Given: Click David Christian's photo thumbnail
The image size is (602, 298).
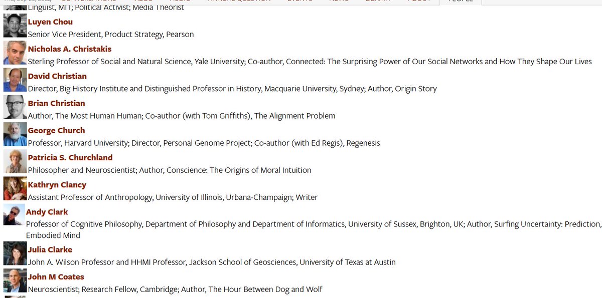Looking at the screenshot, I should click(15, 80).
